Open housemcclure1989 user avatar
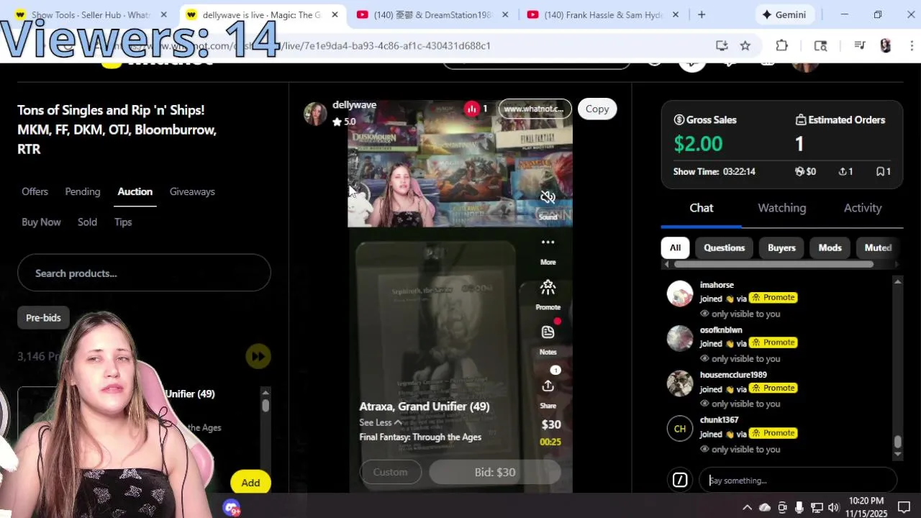Image resolution: width=921 pixels, height=518 pixels. tap(680, 383)
